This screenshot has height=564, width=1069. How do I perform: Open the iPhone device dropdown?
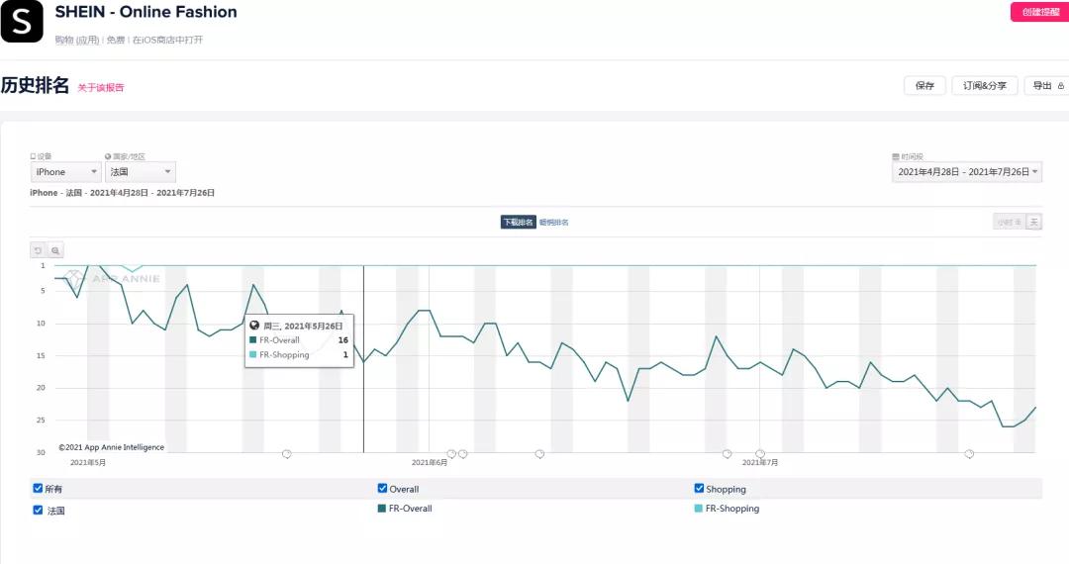(x=65, y=172)
